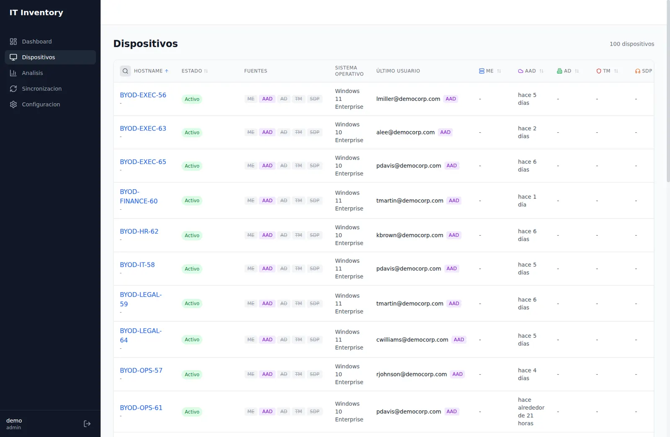The image size is (670, 437).
Task: Select Analisis in the sidebar
Action: pos(50,73)
